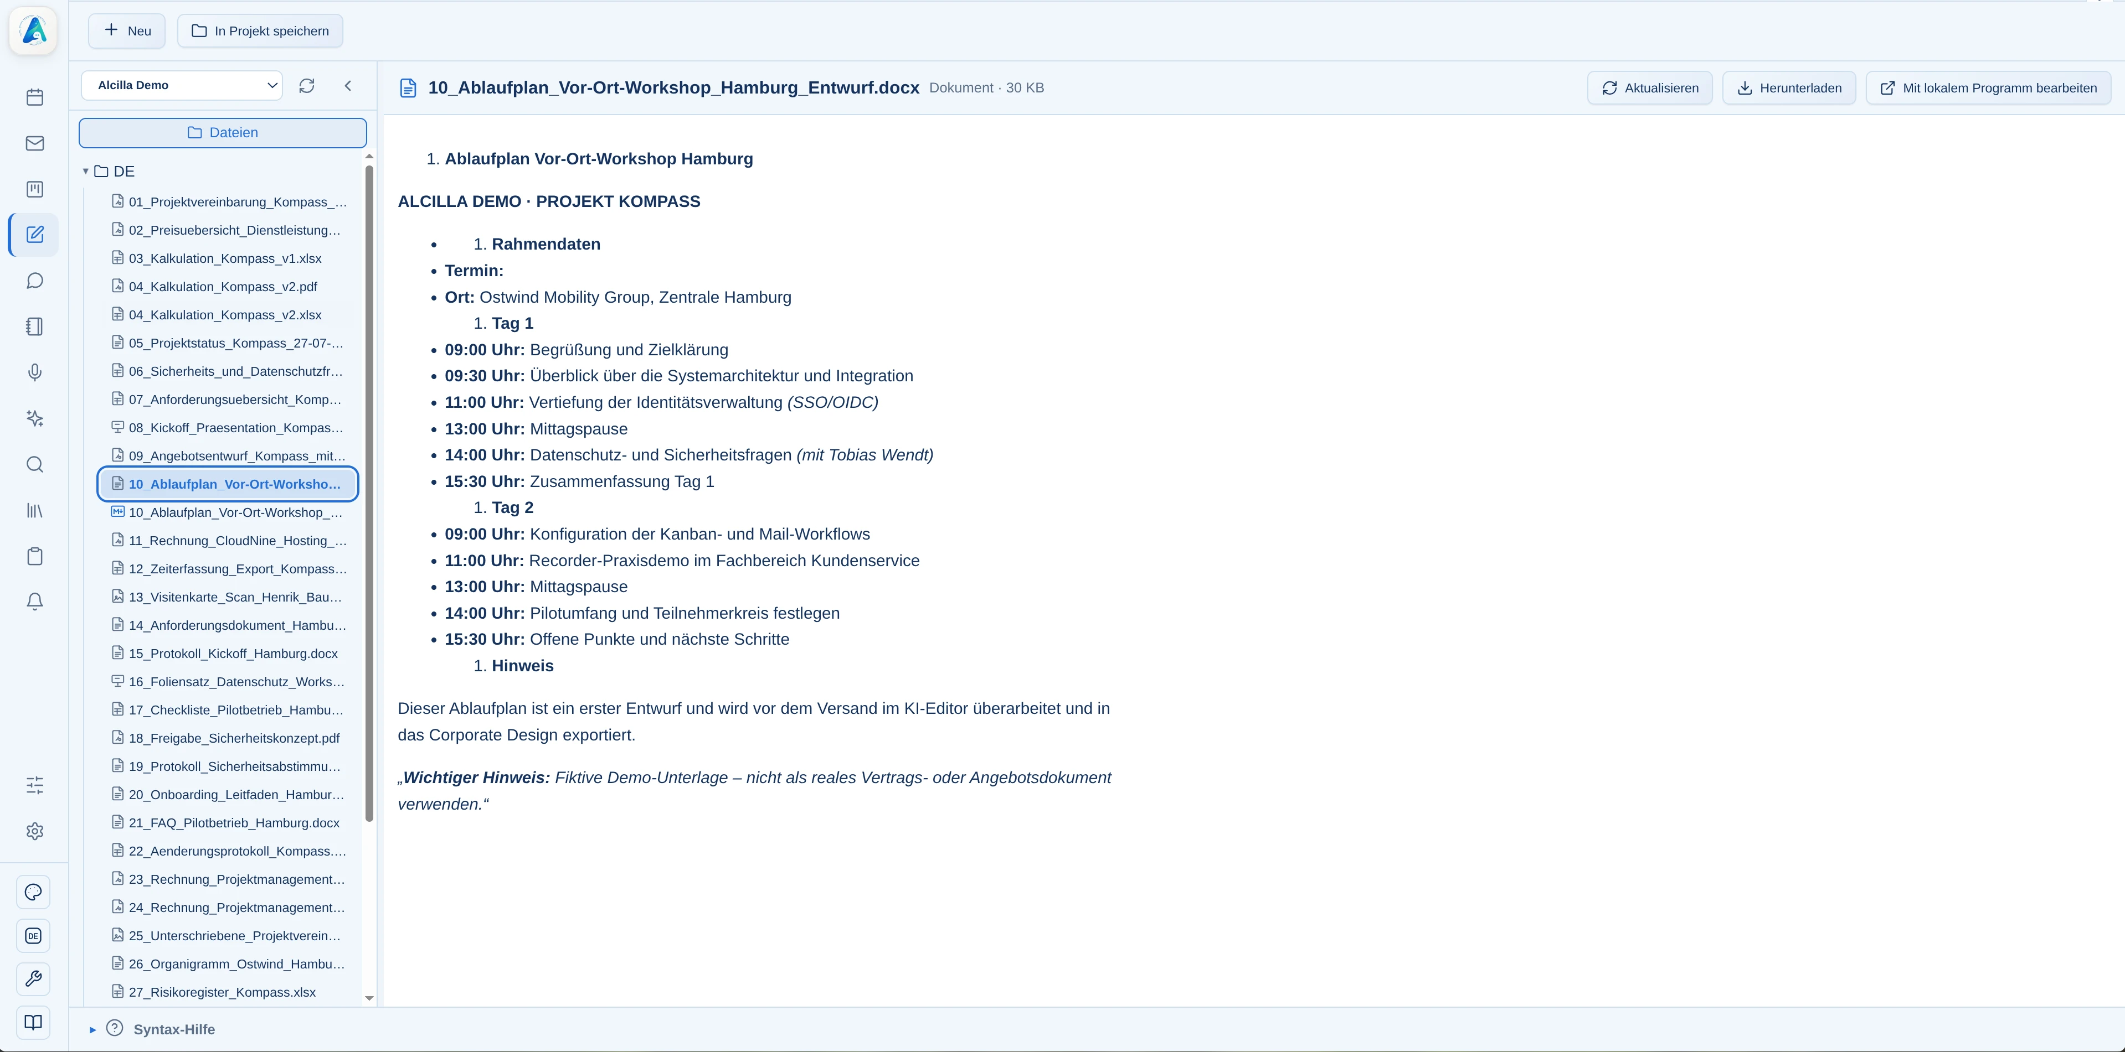The image size is (2125, 1052).
Task: Open the notebook icon in sidebar
Action: click(x=35, y=327)
